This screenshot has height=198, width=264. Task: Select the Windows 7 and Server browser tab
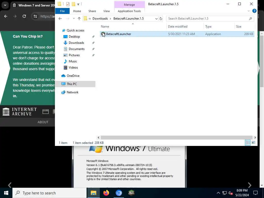click(x=34, y=5)
